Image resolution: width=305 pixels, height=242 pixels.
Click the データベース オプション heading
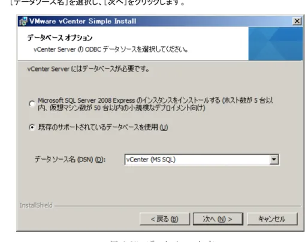point(60,38)
